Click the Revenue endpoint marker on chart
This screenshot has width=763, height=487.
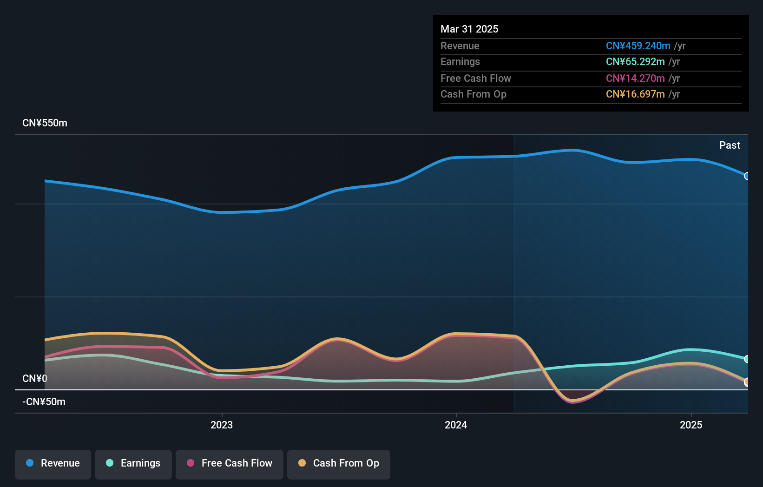click(747, 176)
